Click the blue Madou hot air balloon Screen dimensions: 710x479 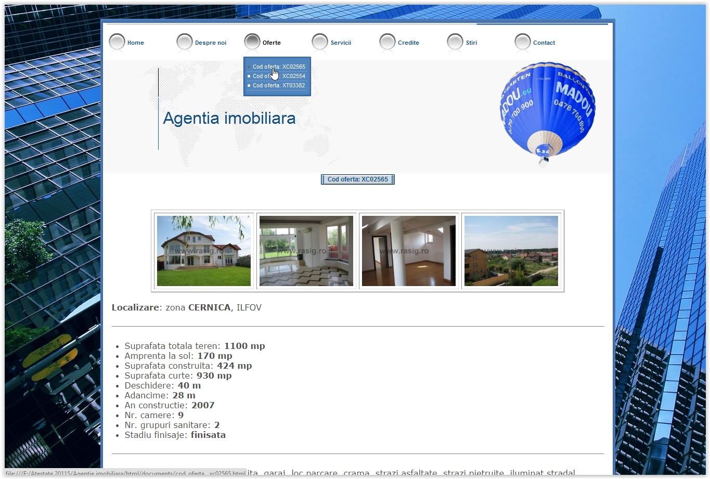coord(548,110)
